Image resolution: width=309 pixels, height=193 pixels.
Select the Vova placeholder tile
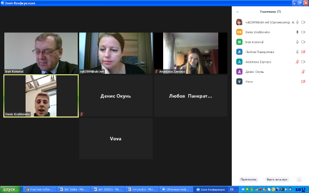click(116, 138)
